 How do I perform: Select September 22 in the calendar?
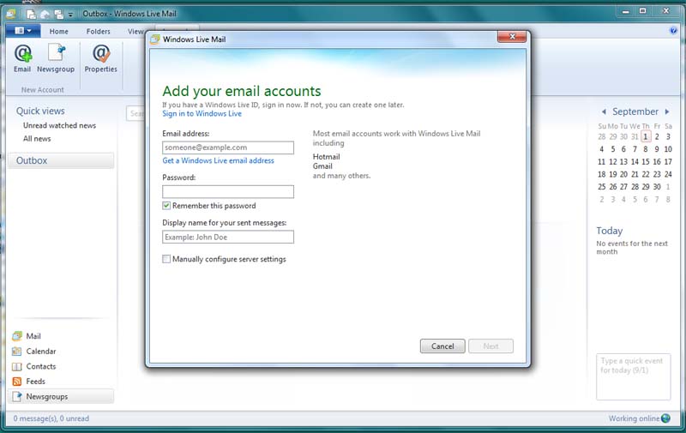[x=646, y=174]
